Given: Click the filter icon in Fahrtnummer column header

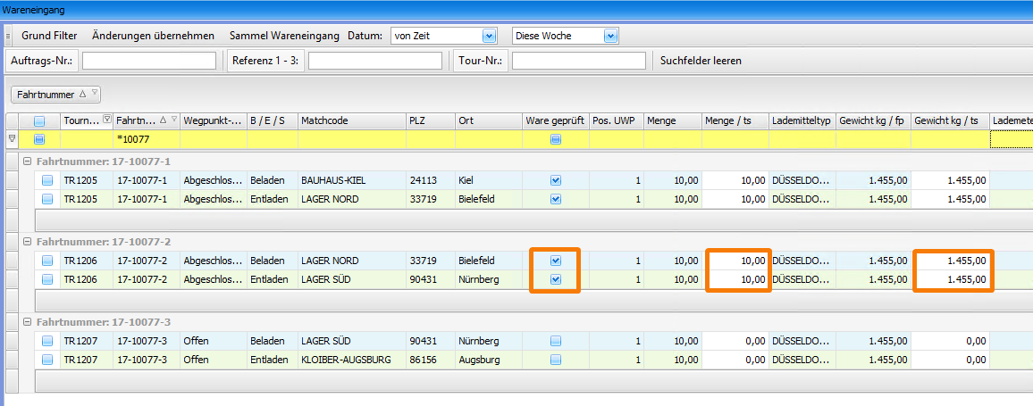Looking at the screenshot, I should tap(173, 120).
